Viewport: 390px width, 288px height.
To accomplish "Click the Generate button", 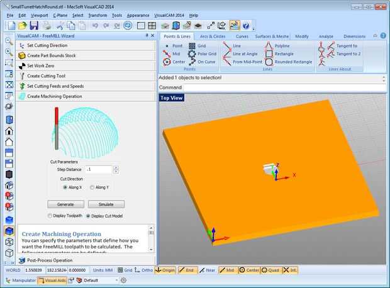I will [65, 204].
